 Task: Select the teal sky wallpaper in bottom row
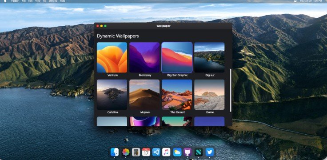[x=177, y=121]
